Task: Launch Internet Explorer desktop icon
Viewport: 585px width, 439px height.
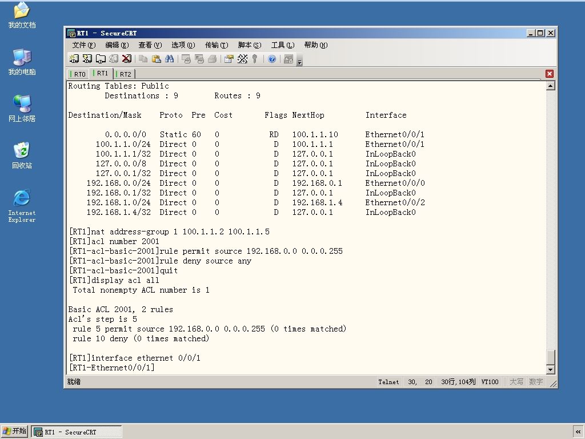Action: click(22, 206)
